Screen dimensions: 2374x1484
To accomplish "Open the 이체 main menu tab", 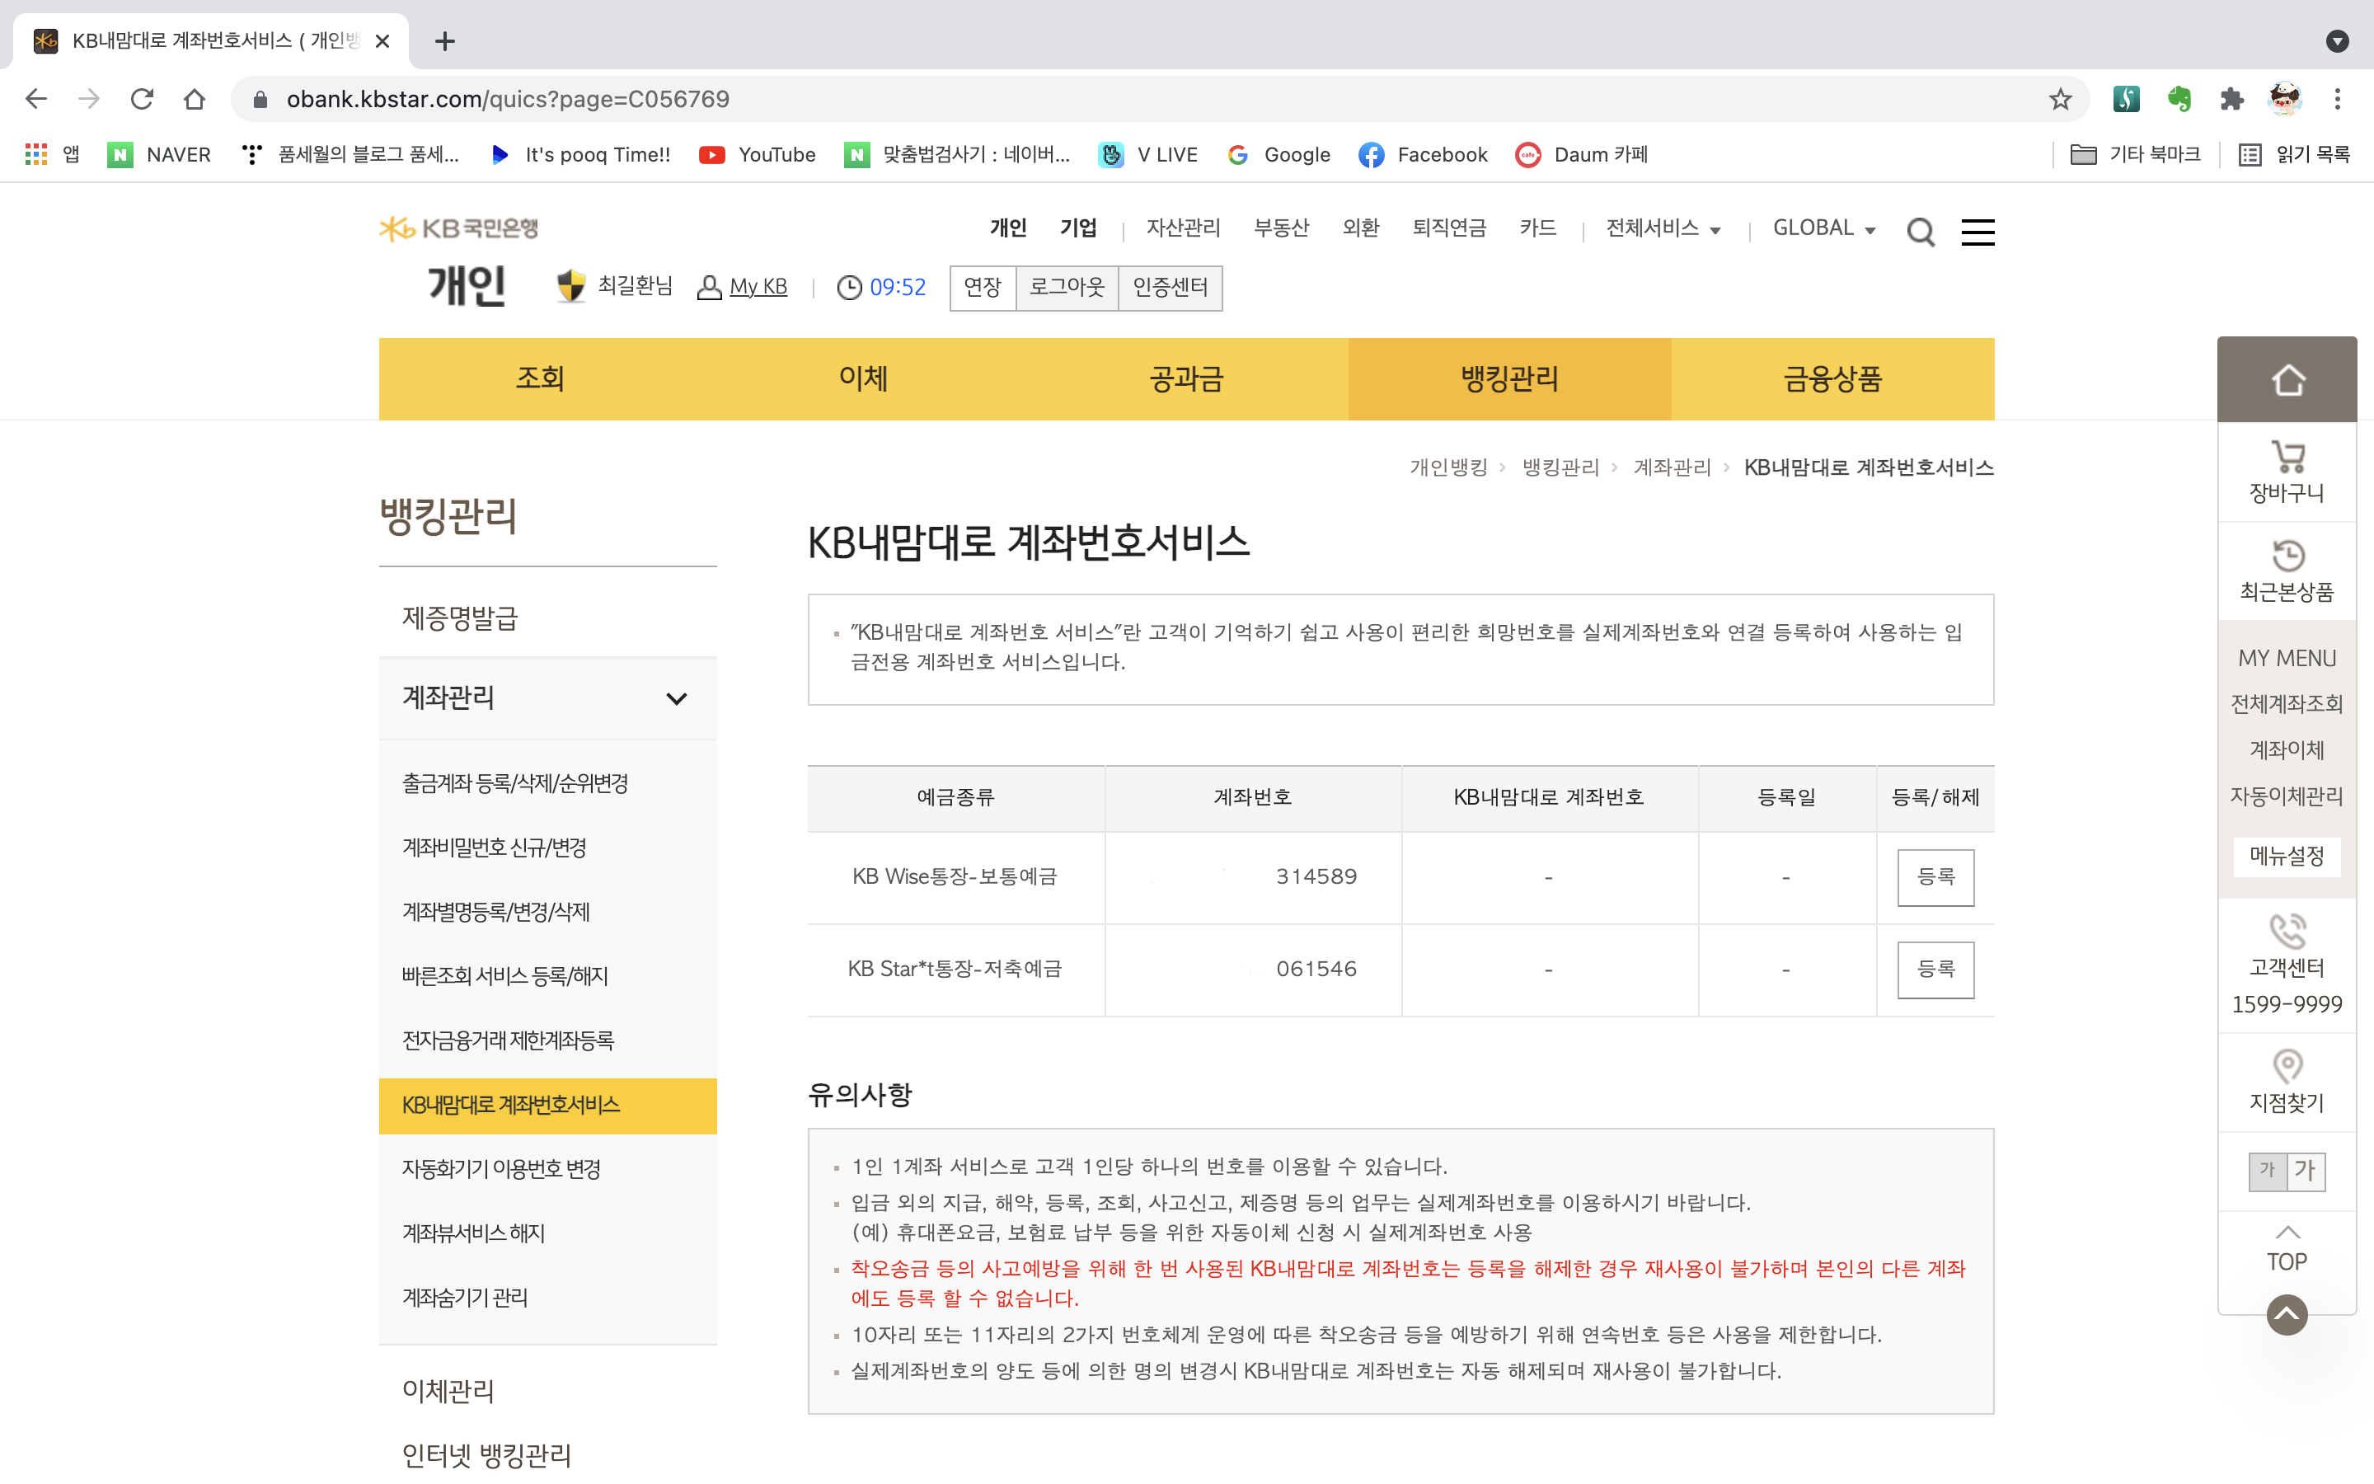I will click(x=862, y=380).
